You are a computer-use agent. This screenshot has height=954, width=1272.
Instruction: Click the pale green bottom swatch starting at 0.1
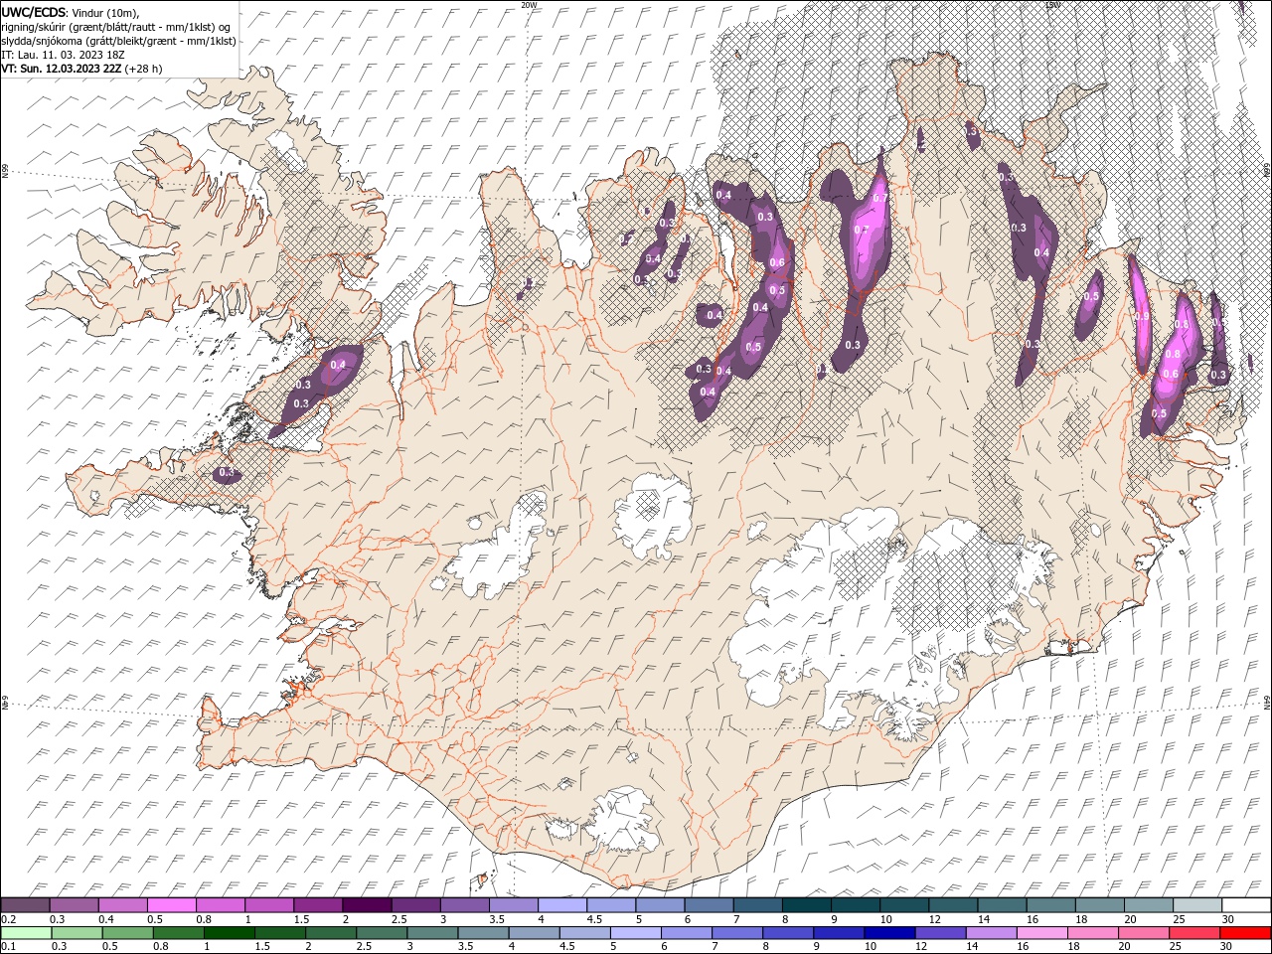[x=26, y=933]
